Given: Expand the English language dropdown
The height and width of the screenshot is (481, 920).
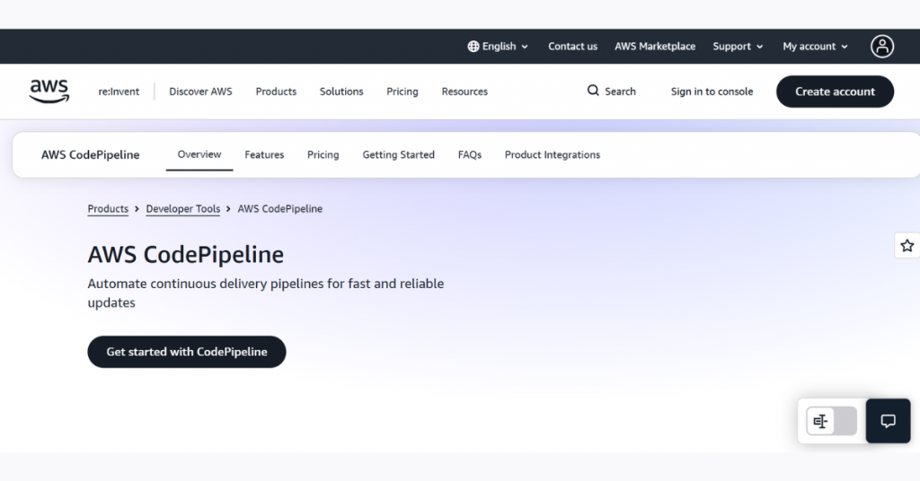Looking at the screenshot, I should click(498, 47).
